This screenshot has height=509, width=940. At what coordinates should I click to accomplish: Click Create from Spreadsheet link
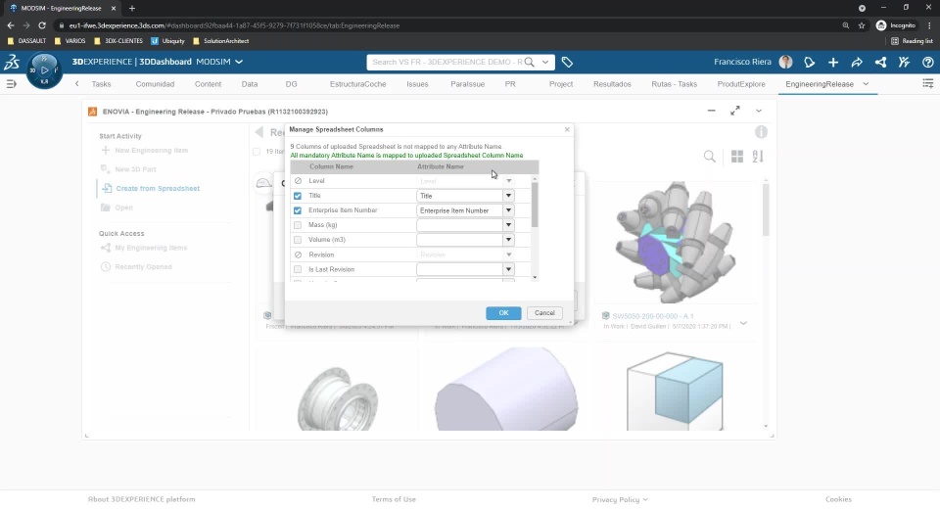[158, 188]
